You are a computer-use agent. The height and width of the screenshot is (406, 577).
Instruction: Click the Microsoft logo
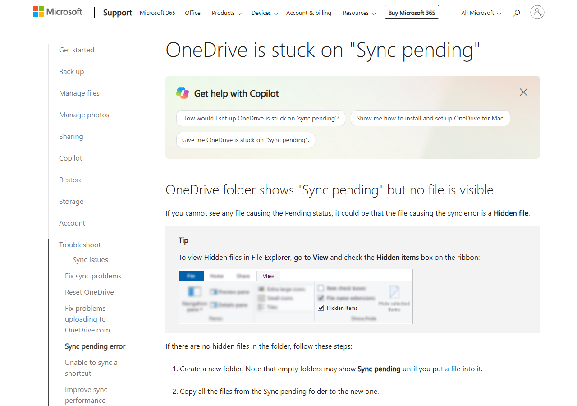tap(58, 12)
